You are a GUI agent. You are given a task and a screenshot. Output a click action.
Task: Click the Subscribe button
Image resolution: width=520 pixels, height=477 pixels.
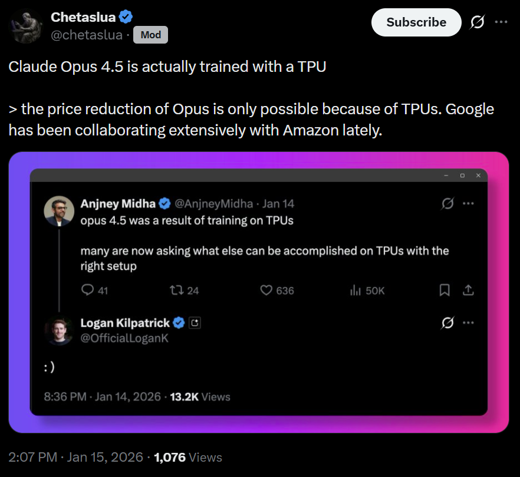[416, 22]
